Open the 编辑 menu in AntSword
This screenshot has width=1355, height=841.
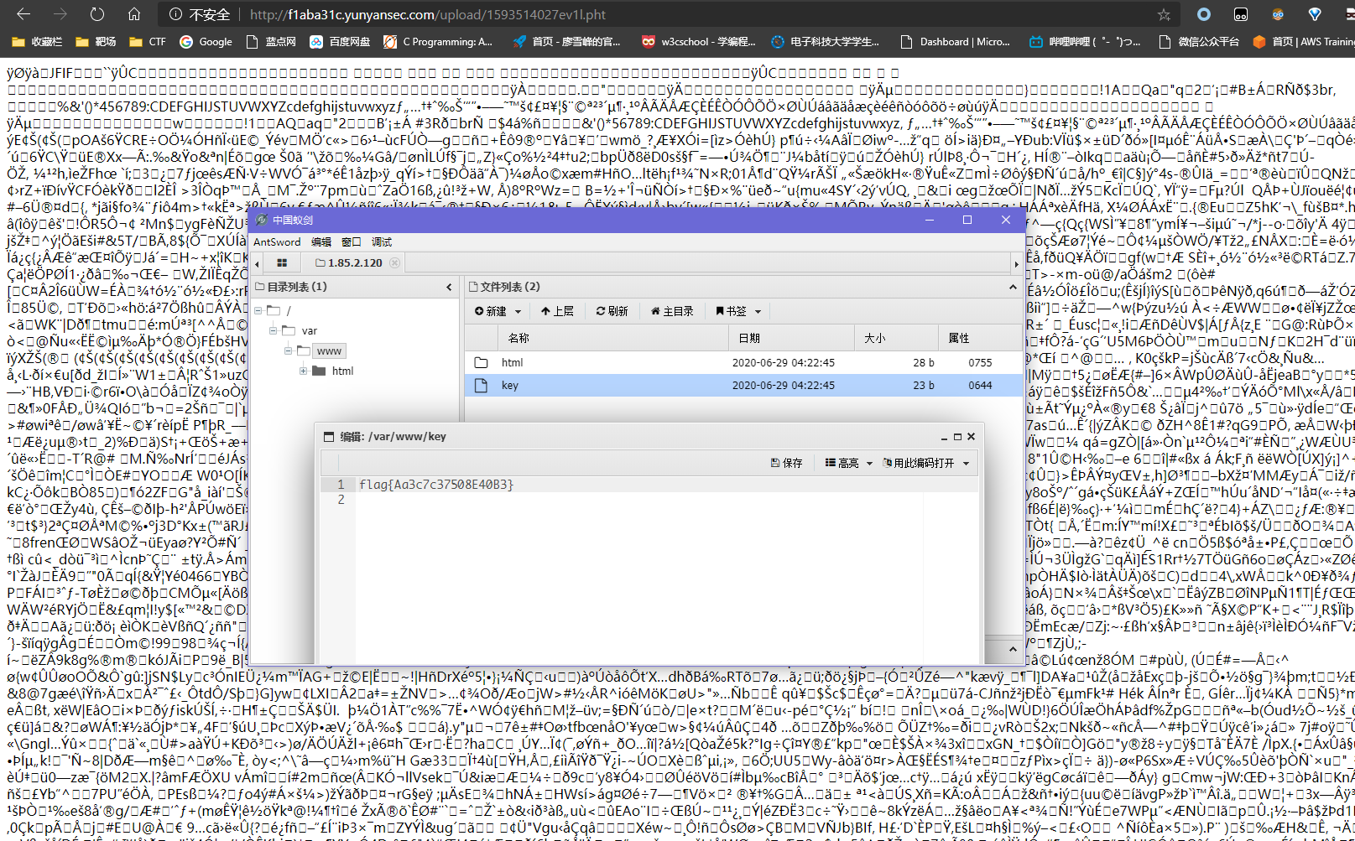(321, 241)
